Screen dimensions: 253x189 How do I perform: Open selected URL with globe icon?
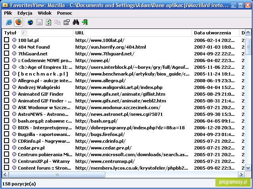coord(30,22)
